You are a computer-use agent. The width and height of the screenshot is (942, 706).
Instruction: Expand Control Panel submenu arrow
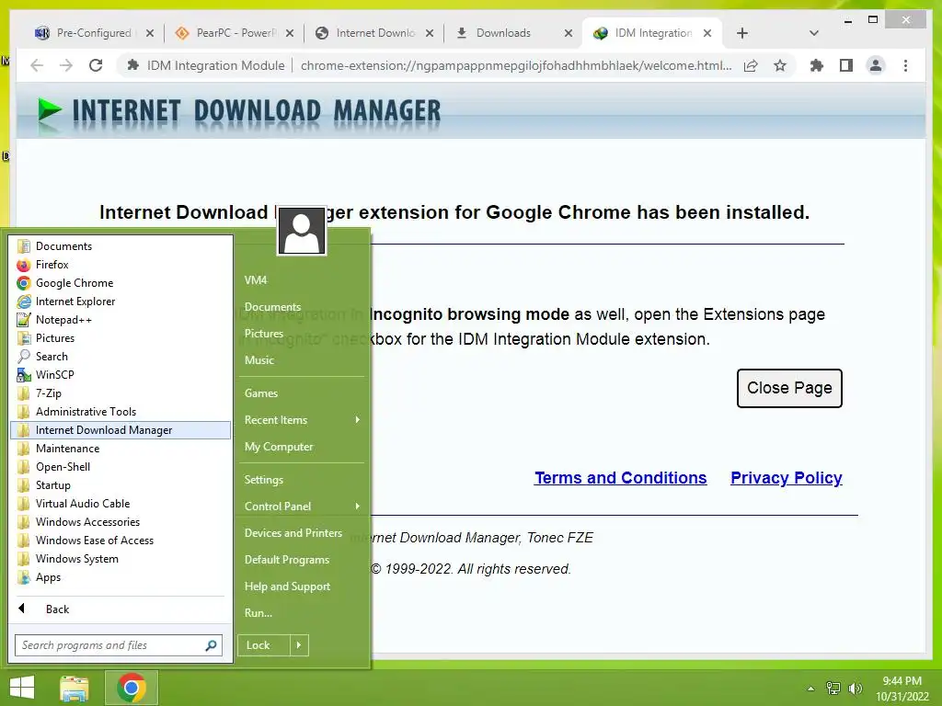point(358,507)
